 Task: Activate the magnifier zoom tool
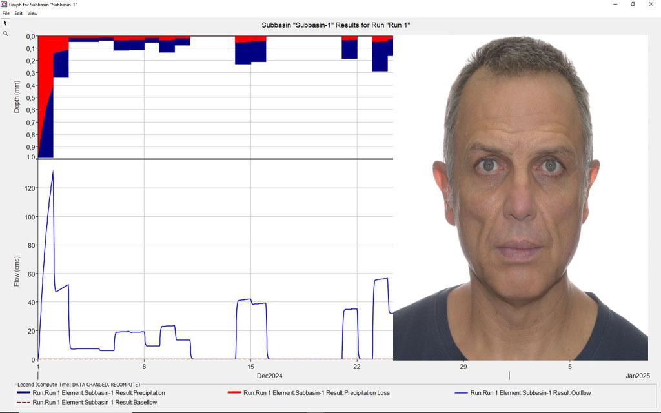(5, 34)
